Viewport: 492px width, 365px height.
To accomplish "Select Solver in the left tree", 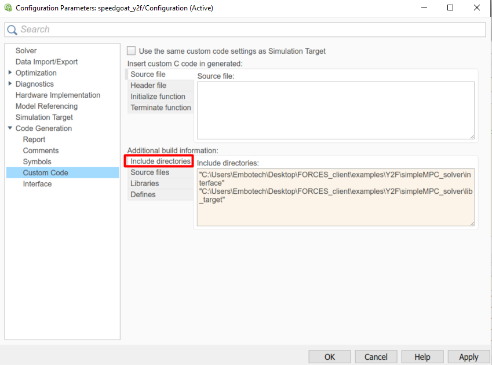I will pyautogui.click(x=26, y=51).
